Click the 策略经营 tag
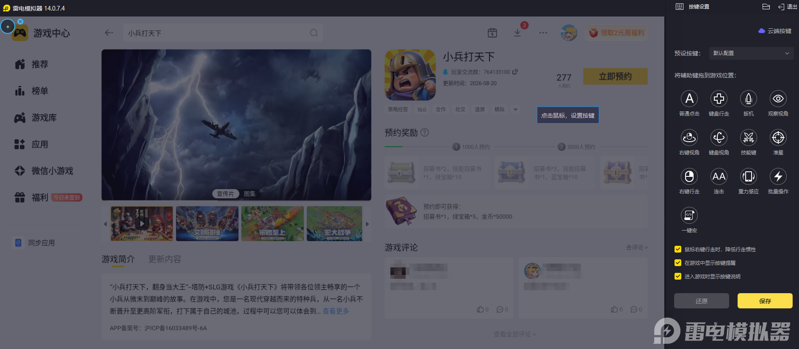 (x=398, y=110)
